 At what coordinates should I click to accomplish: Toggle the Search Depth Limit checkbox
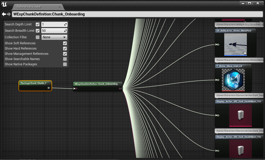[38, 24]
